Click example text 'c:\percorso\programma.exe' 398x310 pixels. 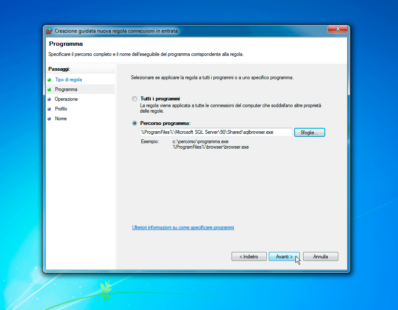(x=201, y=142)
